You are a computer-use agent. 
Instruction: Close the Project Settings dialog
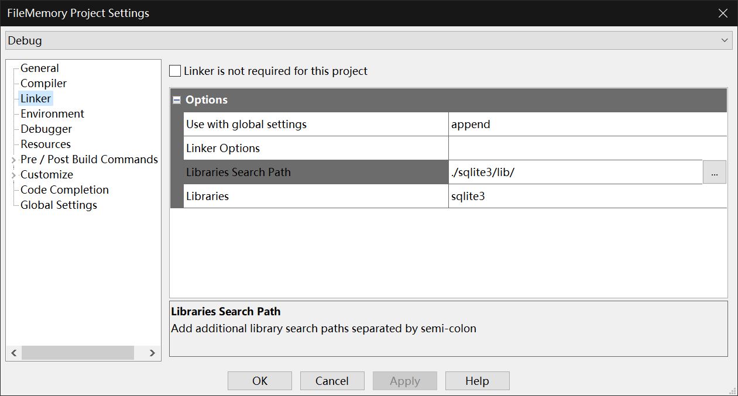[723, 13]
